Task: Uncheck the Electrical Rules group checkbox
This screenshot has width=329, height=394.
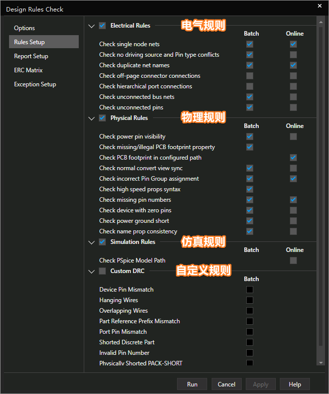Action: tap(102, 26)
